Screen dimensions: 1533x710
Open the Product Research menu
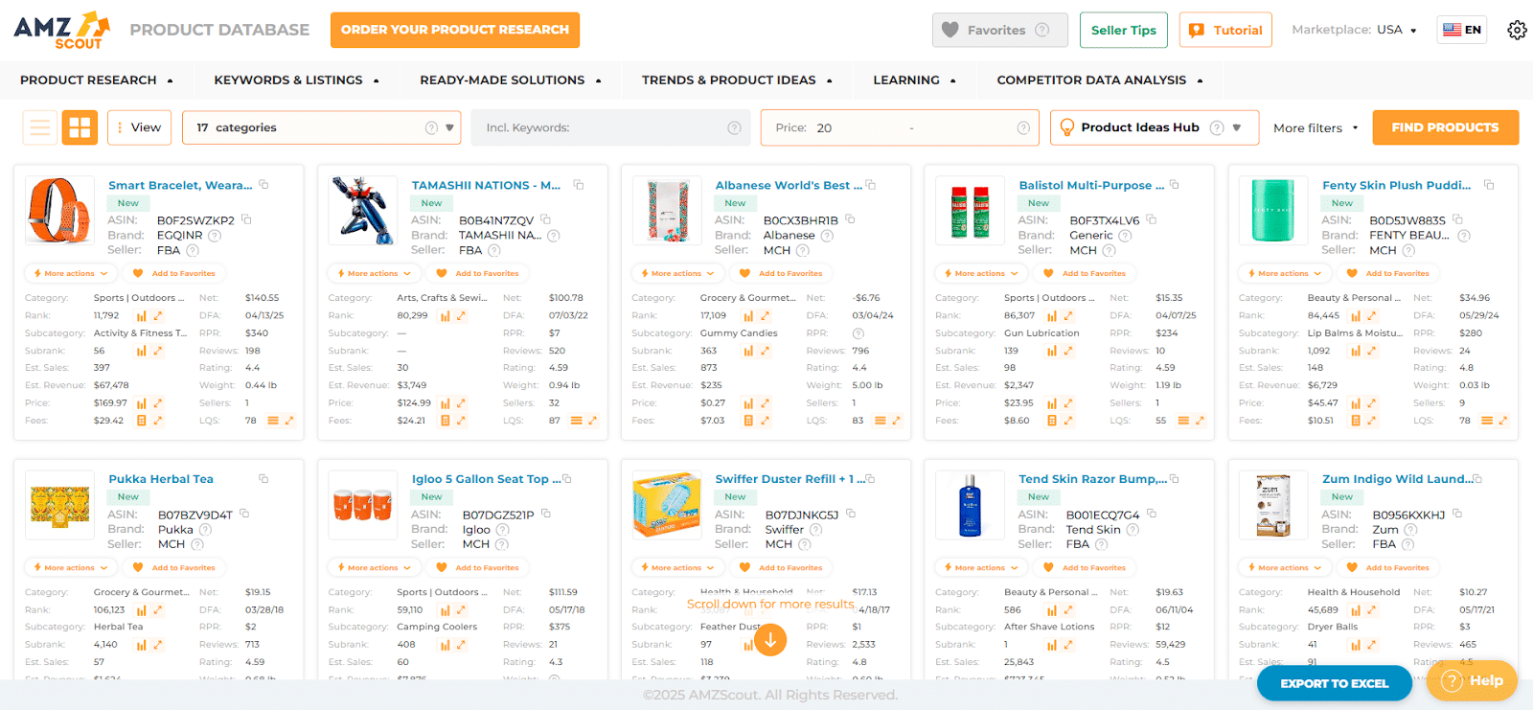pos(97,80)
